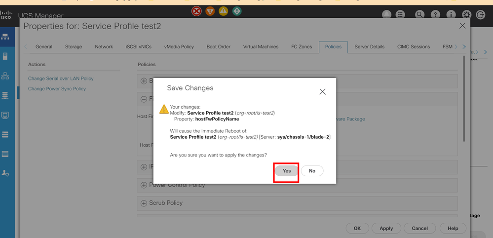The width and height of the screenshot is (493, 238).
Task: Open the notifications bell icon
Action: [386, 14]
